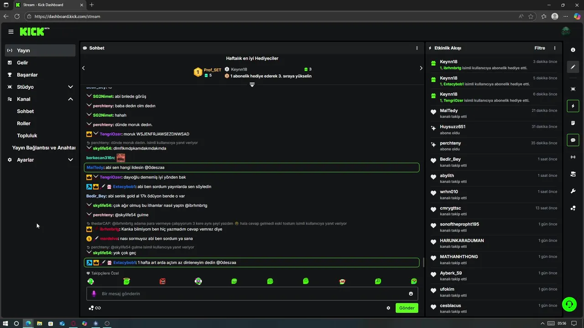Click the chat scrollbar thumb

coord(423,262)
